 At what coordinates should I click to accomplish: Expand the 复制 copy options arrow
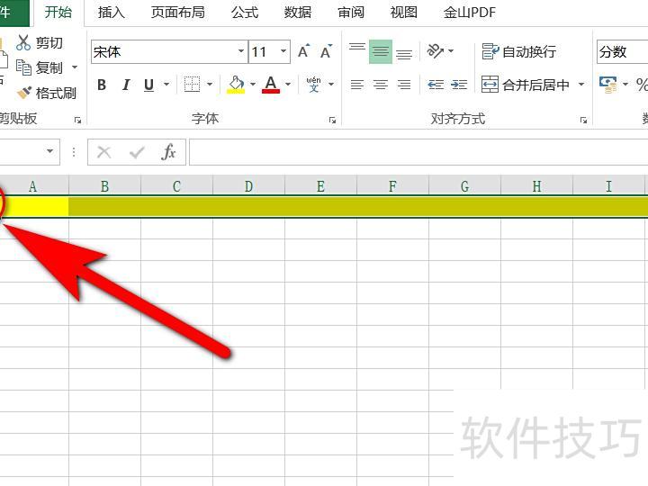[x=75, y=67]
